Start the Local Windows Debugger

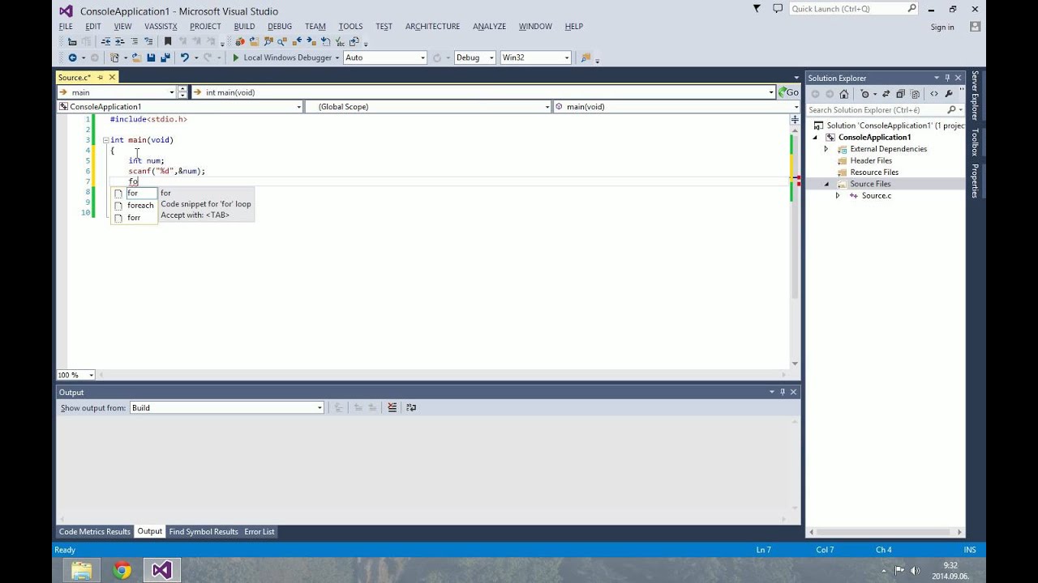(281, 57)
